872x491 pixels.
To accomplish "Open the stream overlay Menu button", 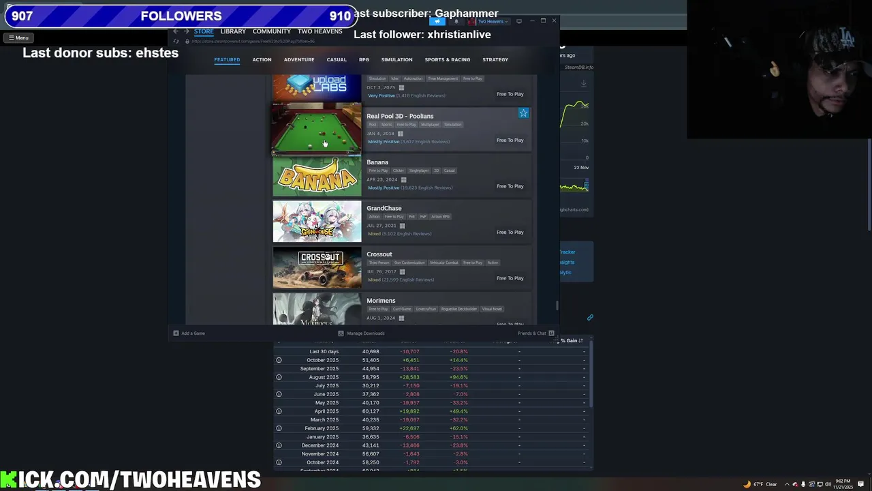I will click(x=18, y=38).
